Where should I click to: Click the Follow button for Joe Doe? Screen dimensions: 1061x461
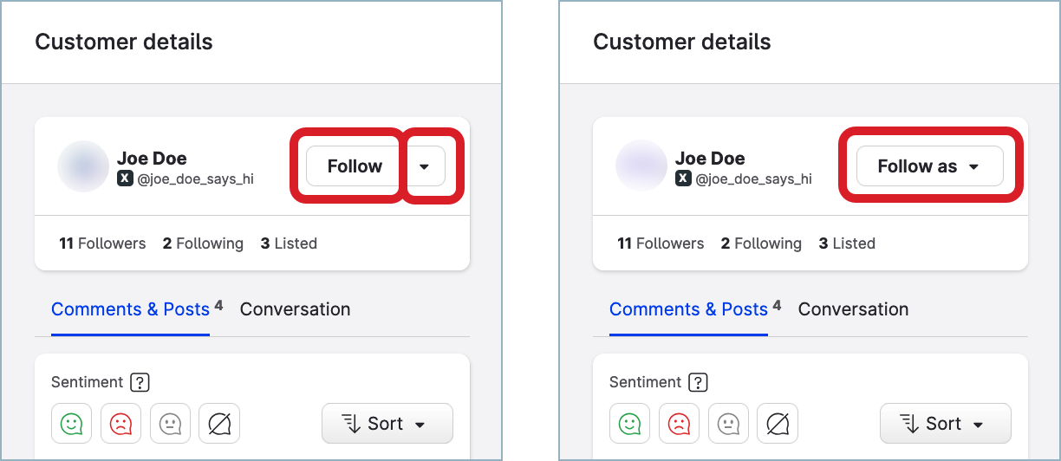[355, 166]
